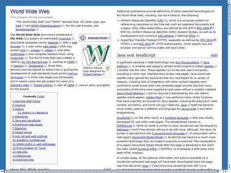
Task: Jump to '1 How the Web works'
Action: 26,101
